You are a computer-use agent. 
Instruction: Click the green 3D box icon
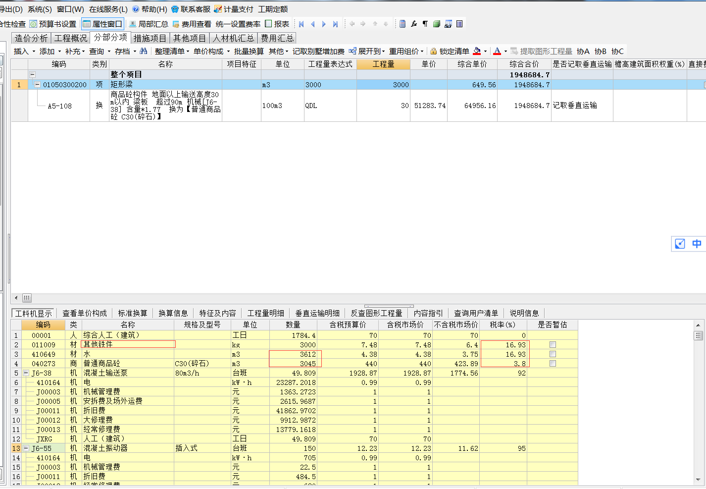(437, 24)
